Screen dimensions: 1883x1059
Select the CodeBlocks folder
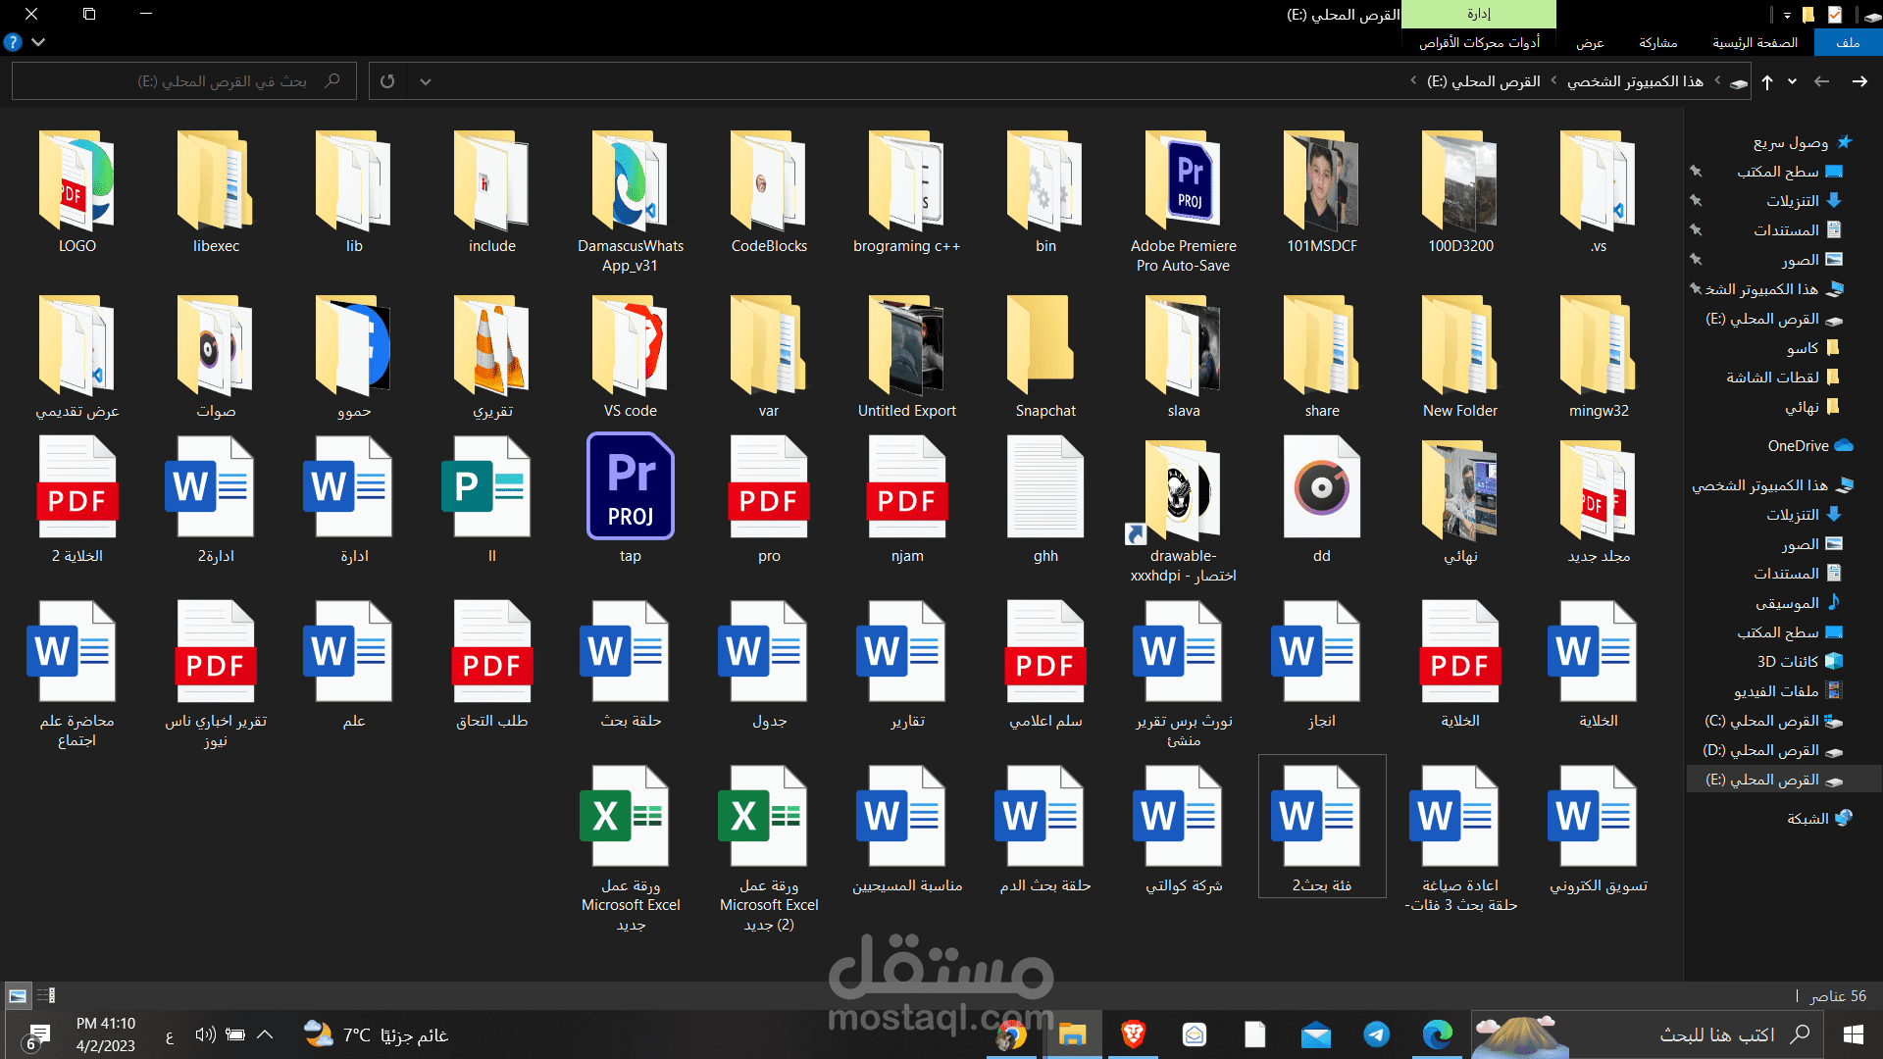tap(769, 192)
